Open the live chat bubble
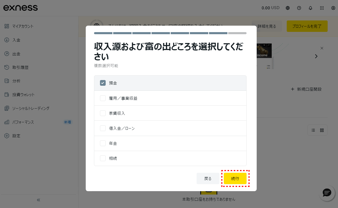The height and width of the screenshot is (208, 338). pyautogui.click(x=327, y=193)
